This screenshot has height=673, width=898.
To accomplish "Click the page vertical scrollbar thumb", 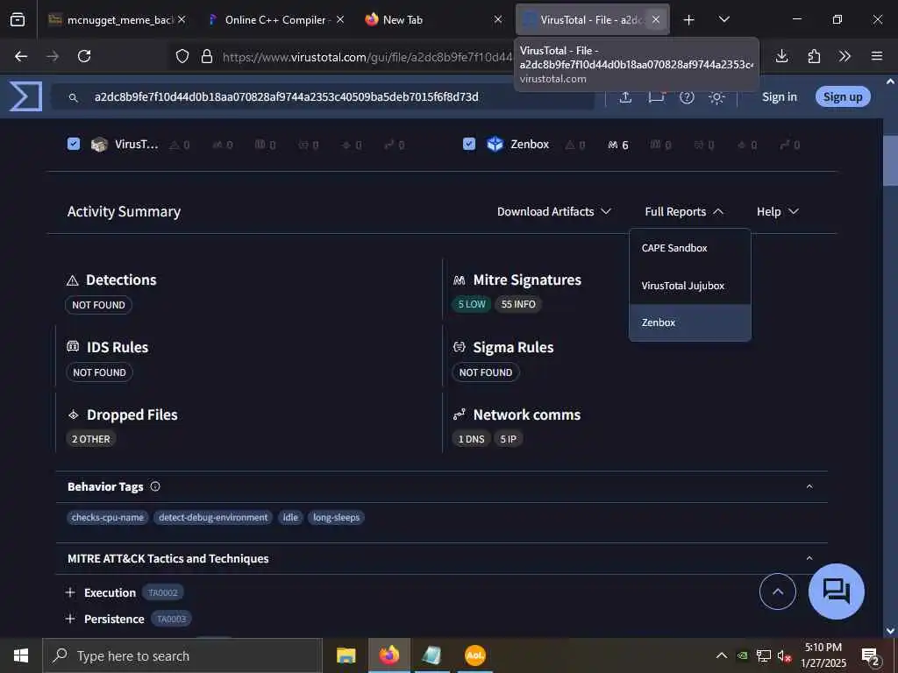I will click(x=890, y=161).
